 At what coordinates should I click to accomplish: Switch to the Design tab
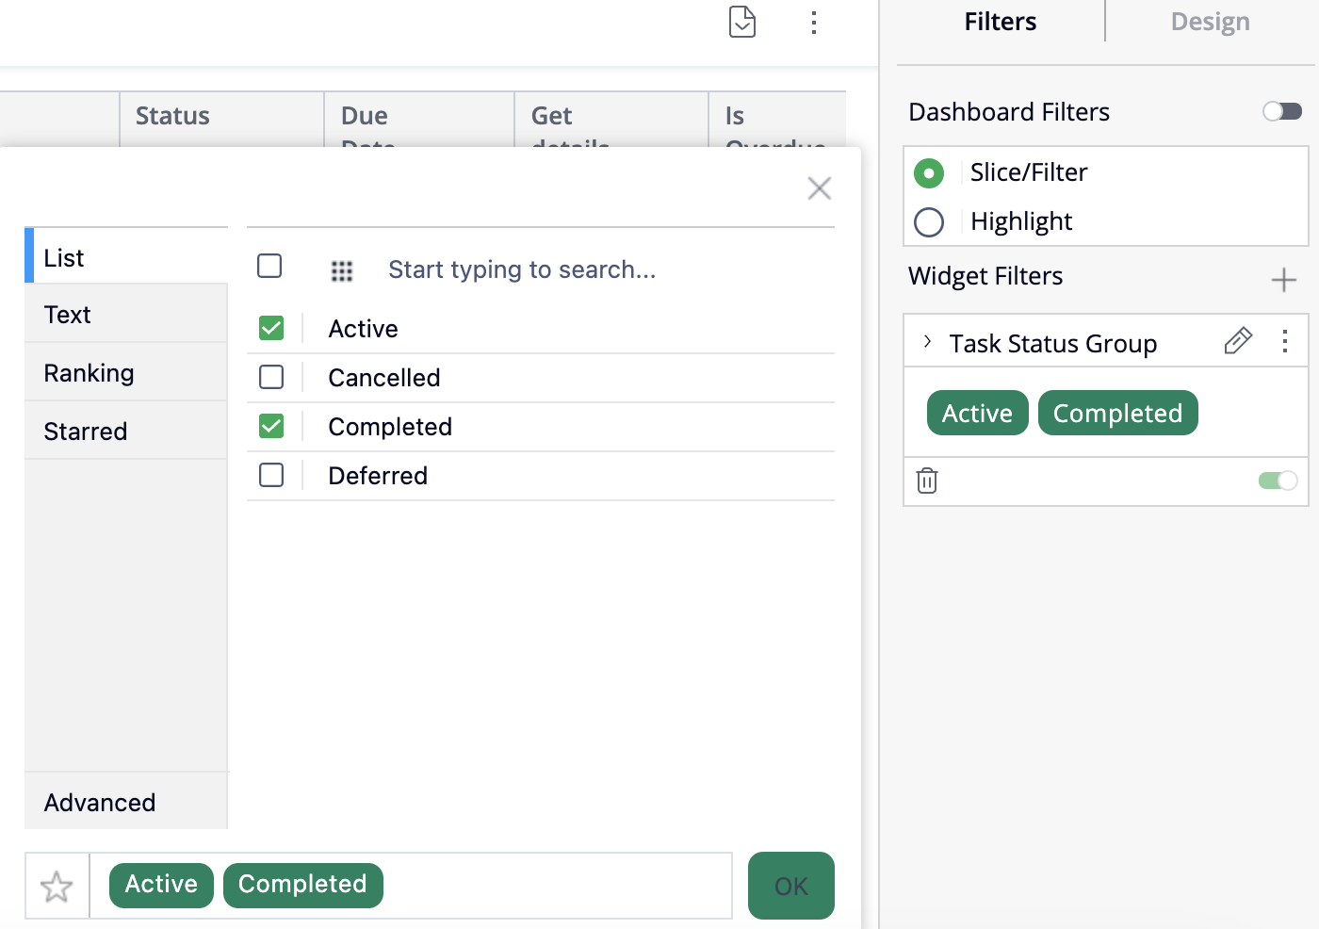tap(1210, 22)
